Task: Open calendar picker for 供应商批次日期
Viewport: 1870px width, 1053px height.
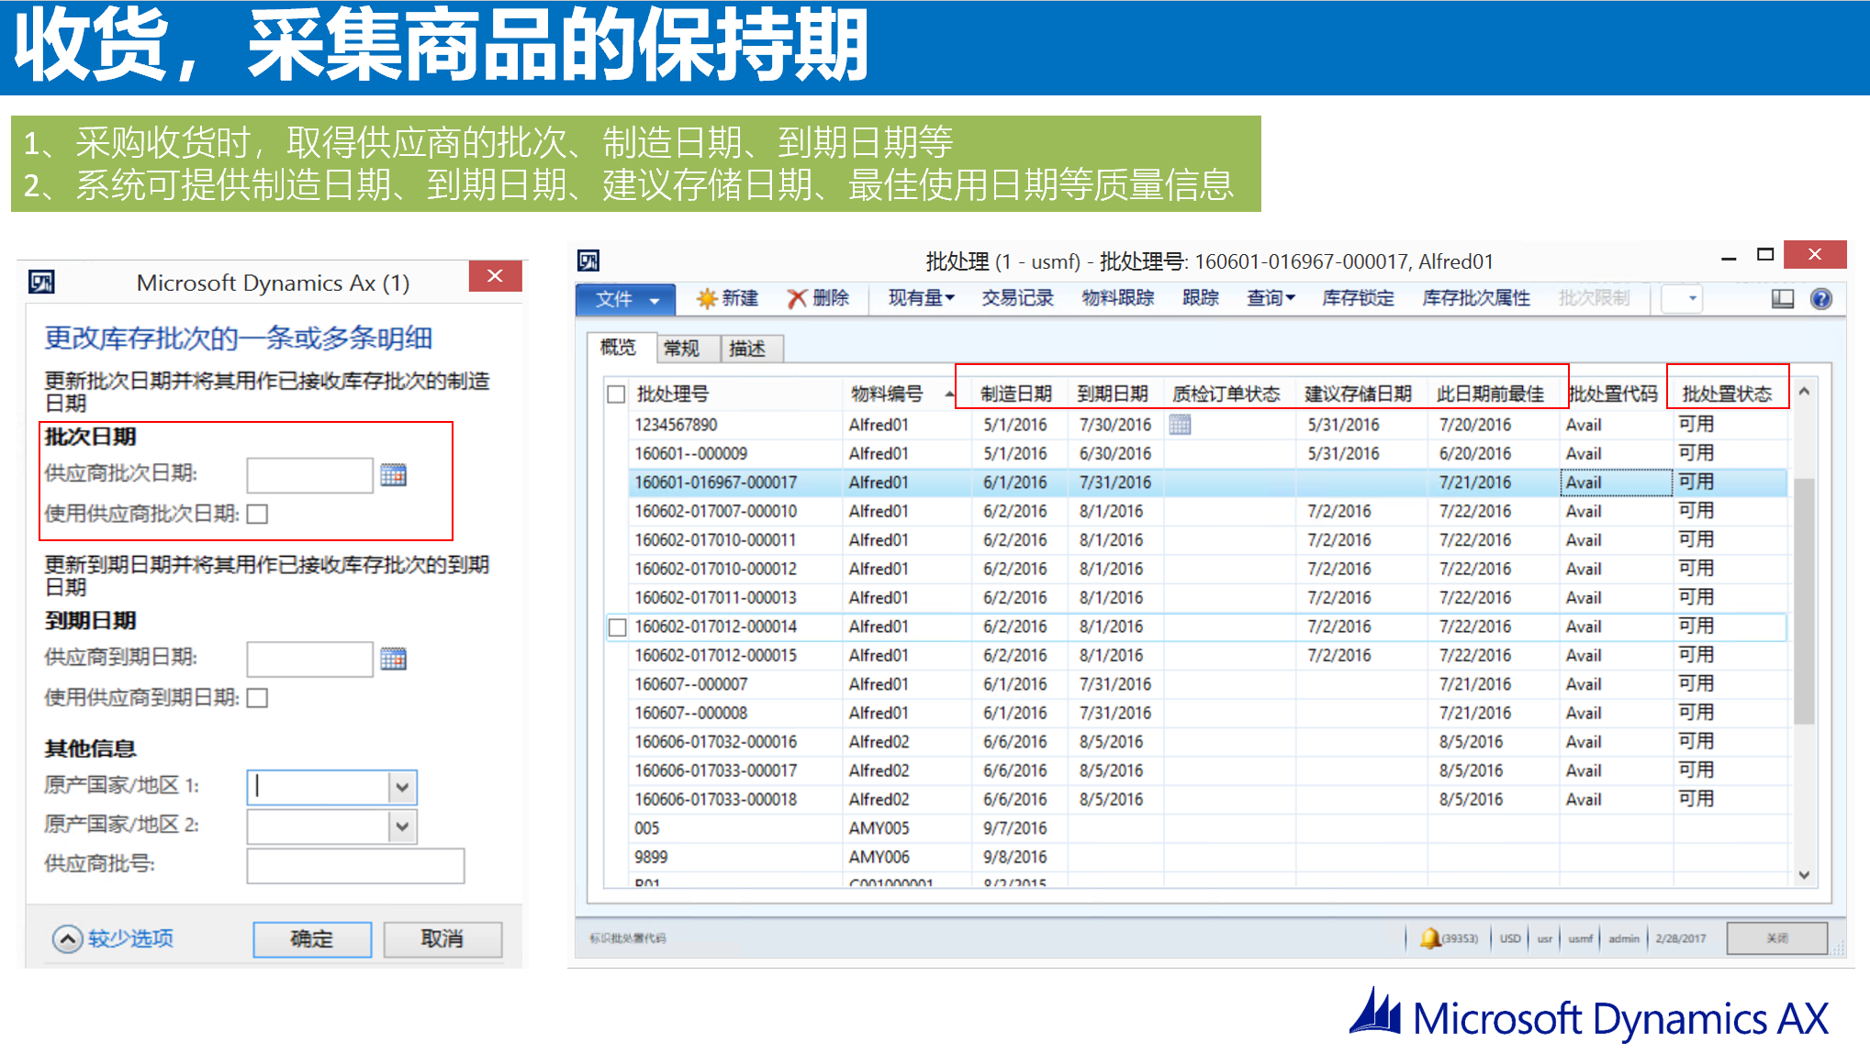Action: [393, 475]
